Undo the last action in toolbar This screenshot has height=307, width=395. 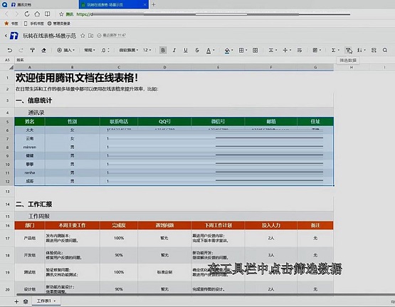pos(10,50)
